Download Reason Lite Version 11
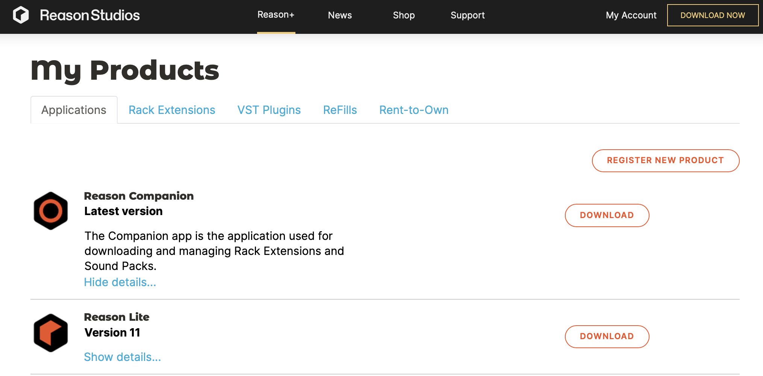 [x=607, y=337]
